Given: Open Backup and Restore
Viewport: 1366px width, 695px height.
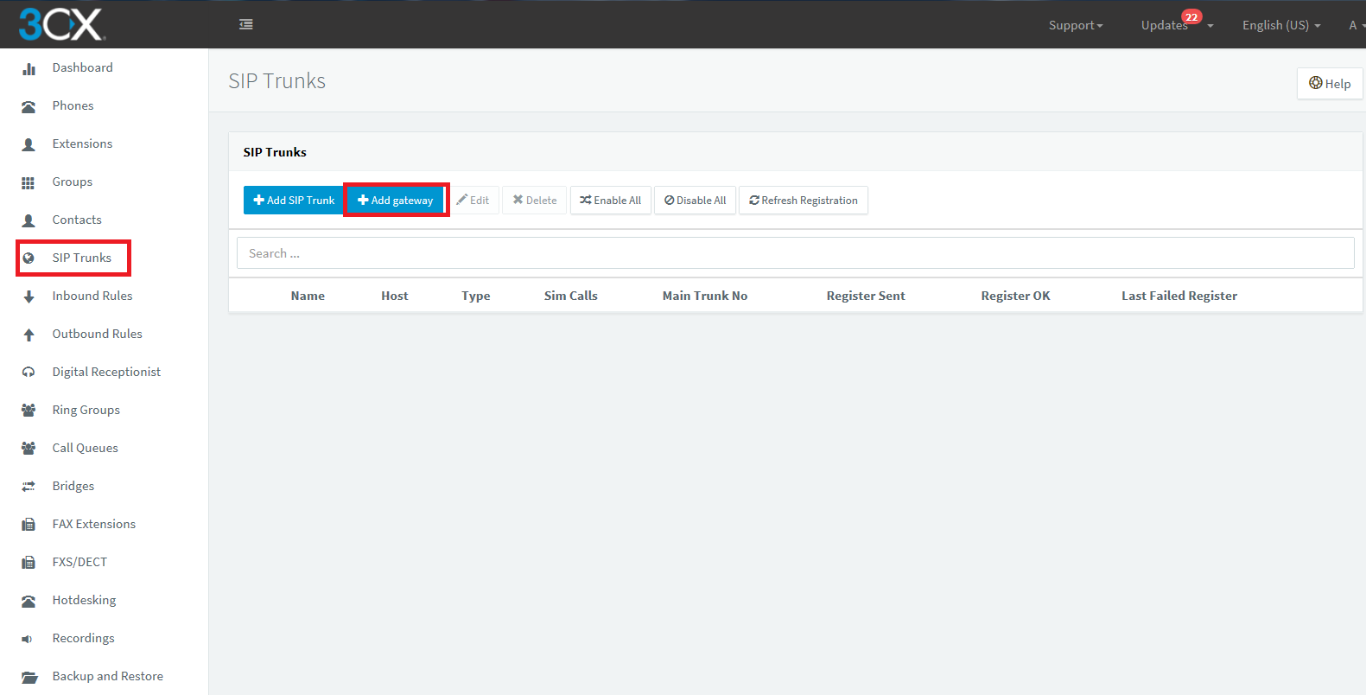Looking at the screenshot, I should 107,676.
